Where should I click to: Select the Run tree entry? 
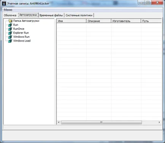click(x=16, y=25)
